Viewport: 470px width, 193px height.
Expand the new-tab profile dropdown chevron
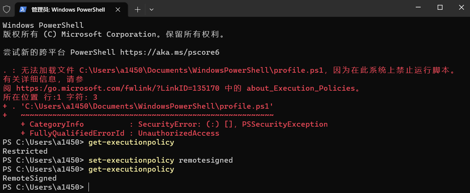(x=151, y=10)
